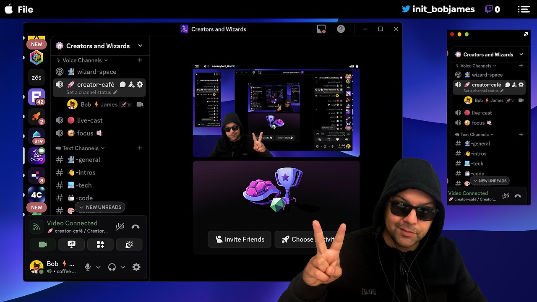The height and width of the screenshot is (302, 537).
Task: Open the tech text channel
Action: pos(99,185)
